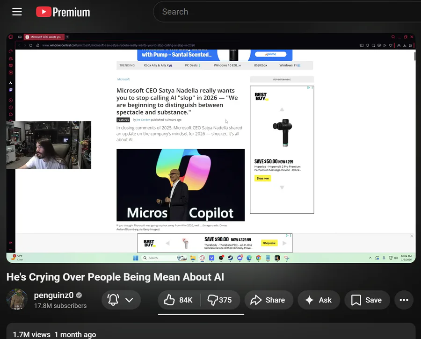
Task: In the video, close the bottom banner ad with X
Action: 412,236
